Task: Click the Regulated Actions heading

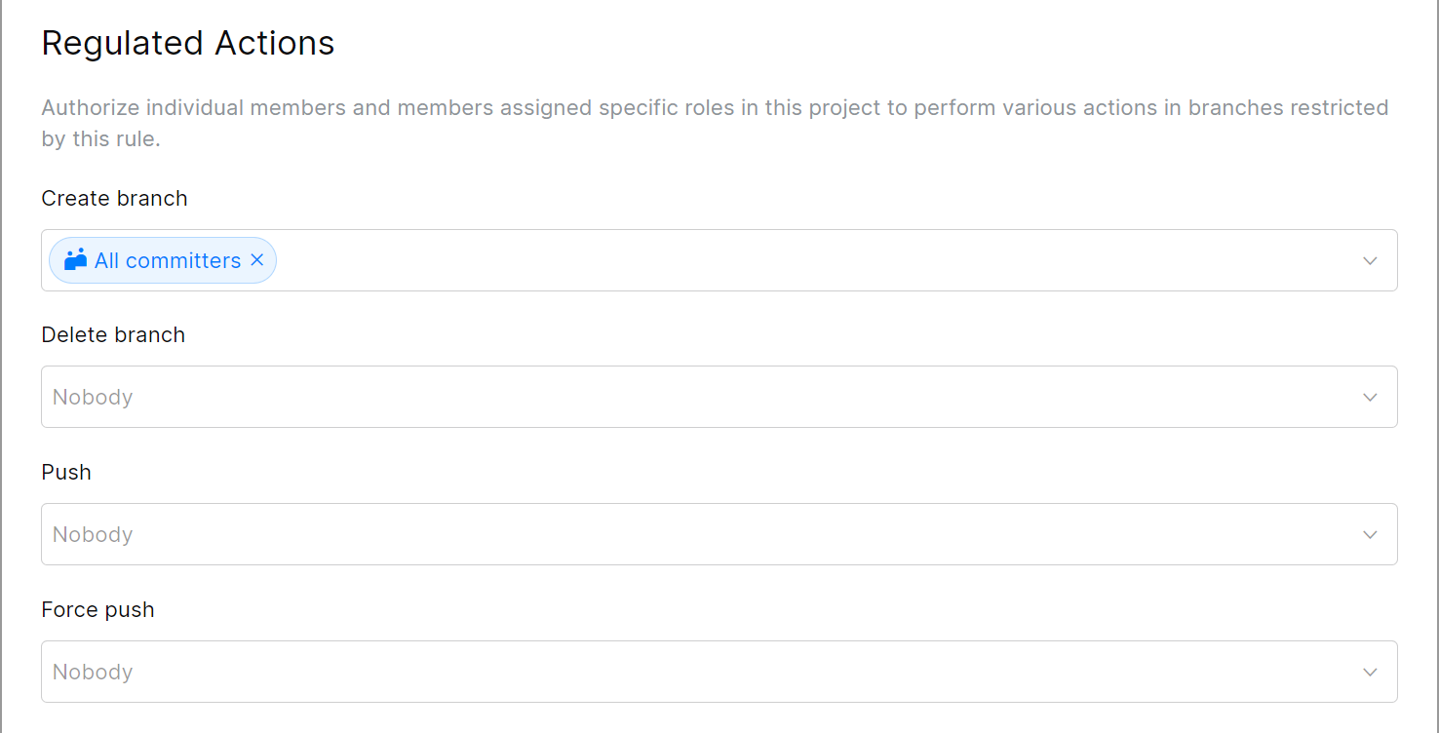Action: [x=188, y=43]
